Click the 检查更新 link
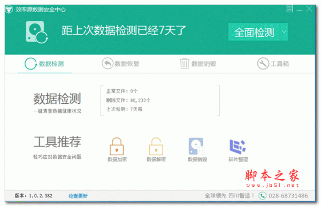Screen dimensions: 321x207 point(78,196)
